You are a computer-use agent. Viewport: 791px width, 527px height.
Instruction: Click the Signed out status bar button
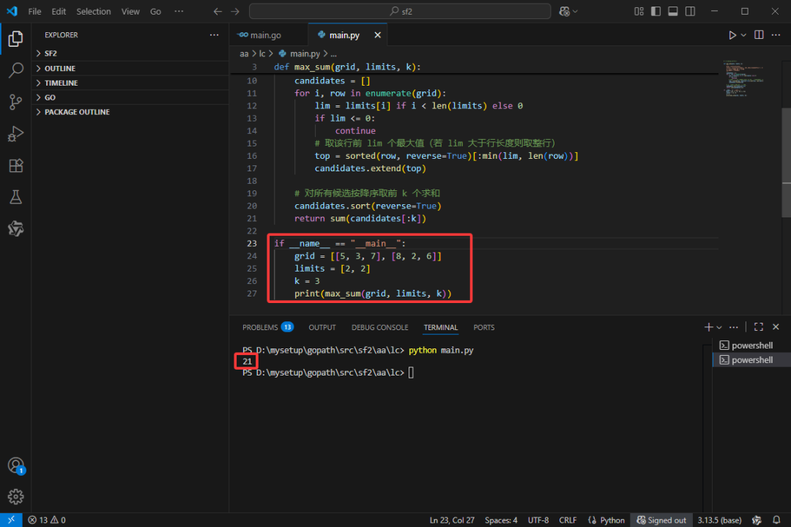point(661,520)
